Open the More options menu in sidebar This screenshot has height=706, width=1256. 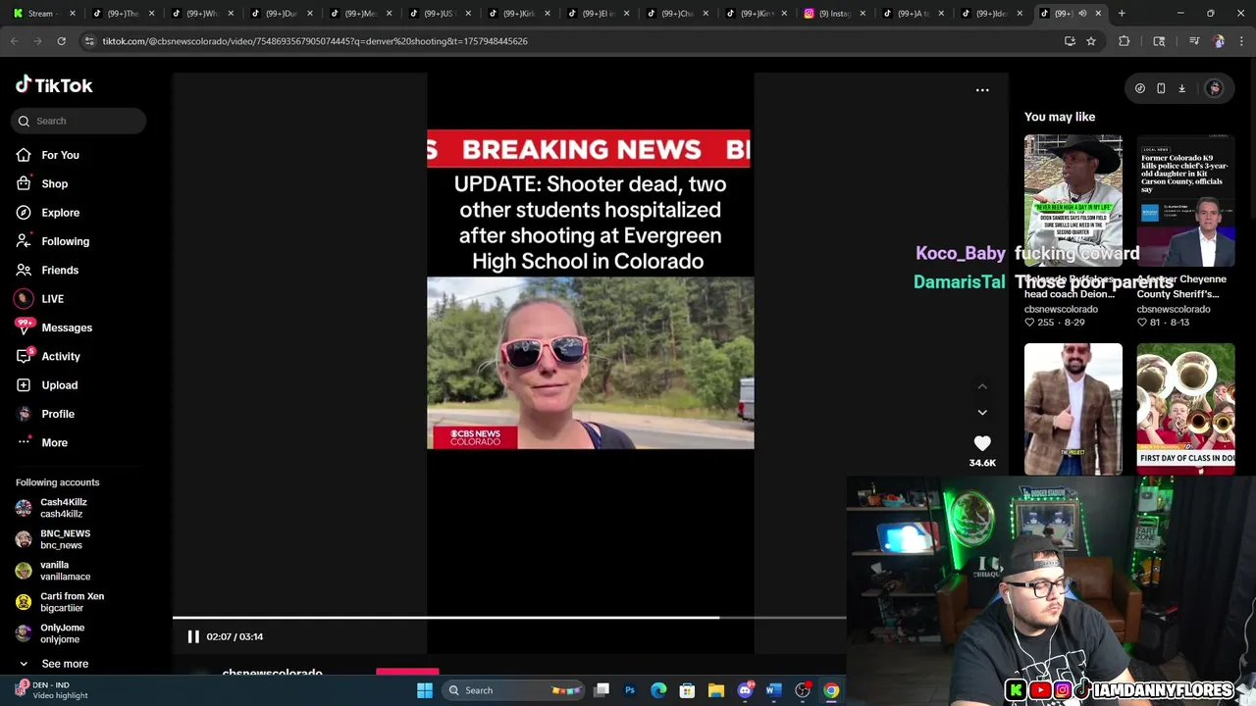(x=54, y=442)
